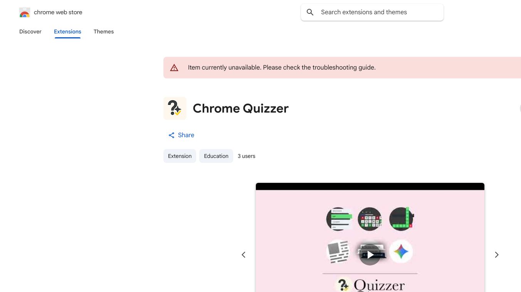Click the crossword icon in preview
The height and width of the screenshot is (292, 521).
(x=401, y=219)
